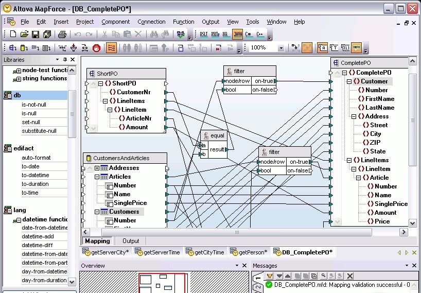Close the Overview panel
The height and width of the screenshot is (293, 421).
pyautogui.click(x=244, y=266)
